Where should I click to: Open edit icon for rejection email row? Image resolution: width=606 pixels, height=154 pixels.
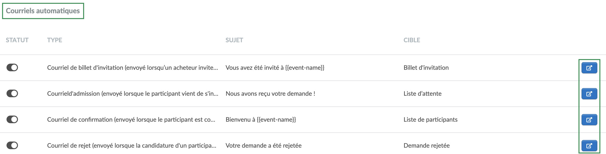[x=589, y=146]
